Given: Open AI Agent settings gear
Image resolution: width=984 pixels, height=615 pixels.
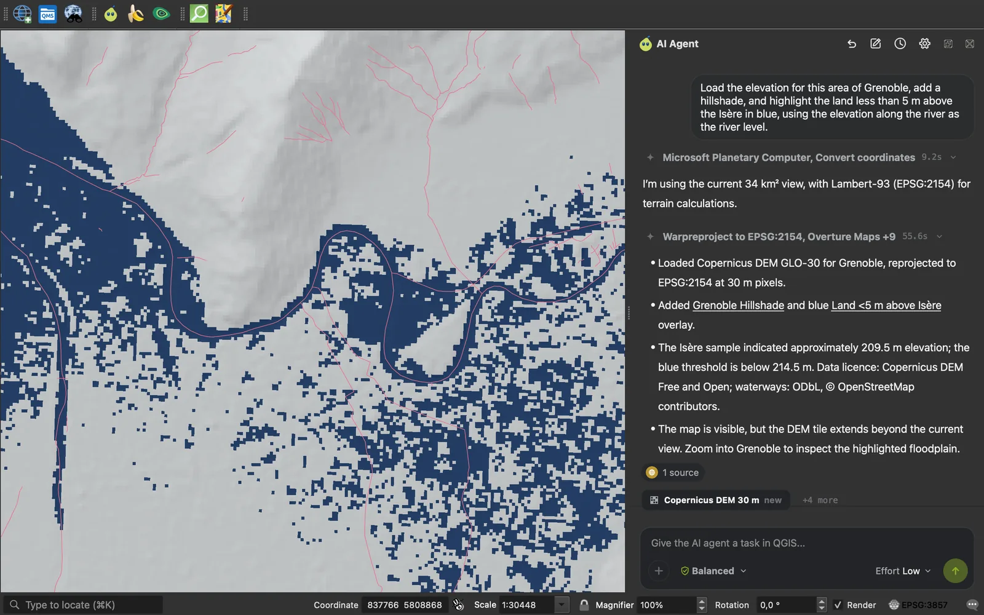Looking at the screenshot, I should 924,44.
